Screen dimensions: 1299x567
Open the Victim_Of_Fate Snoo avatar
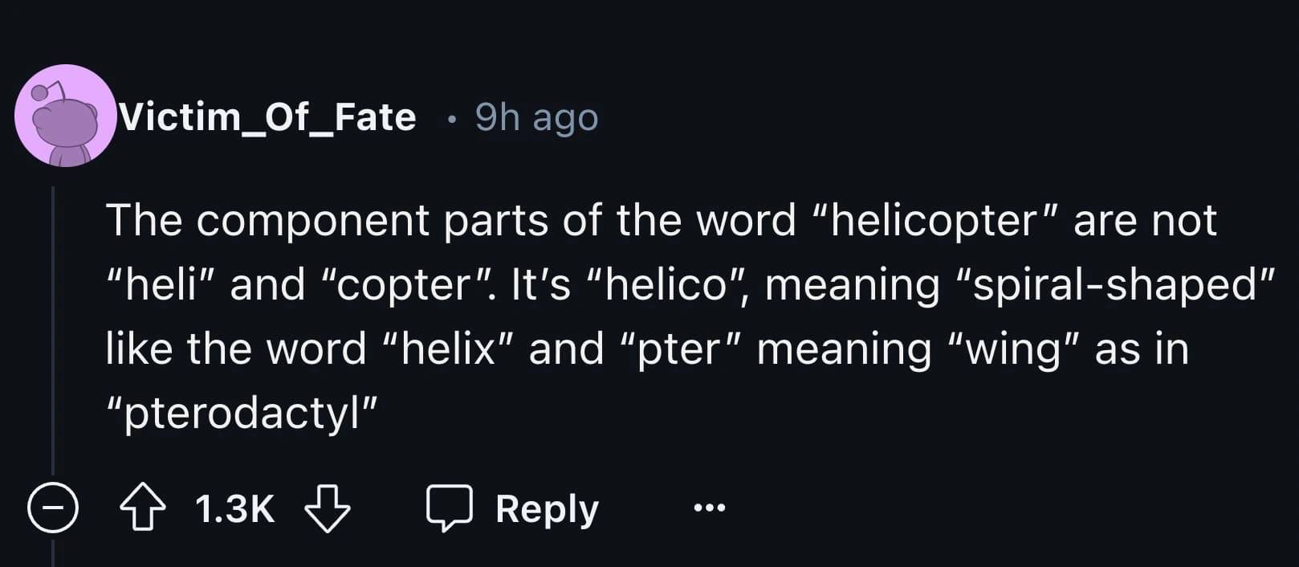pyautogui.click(x=66, y=116)
